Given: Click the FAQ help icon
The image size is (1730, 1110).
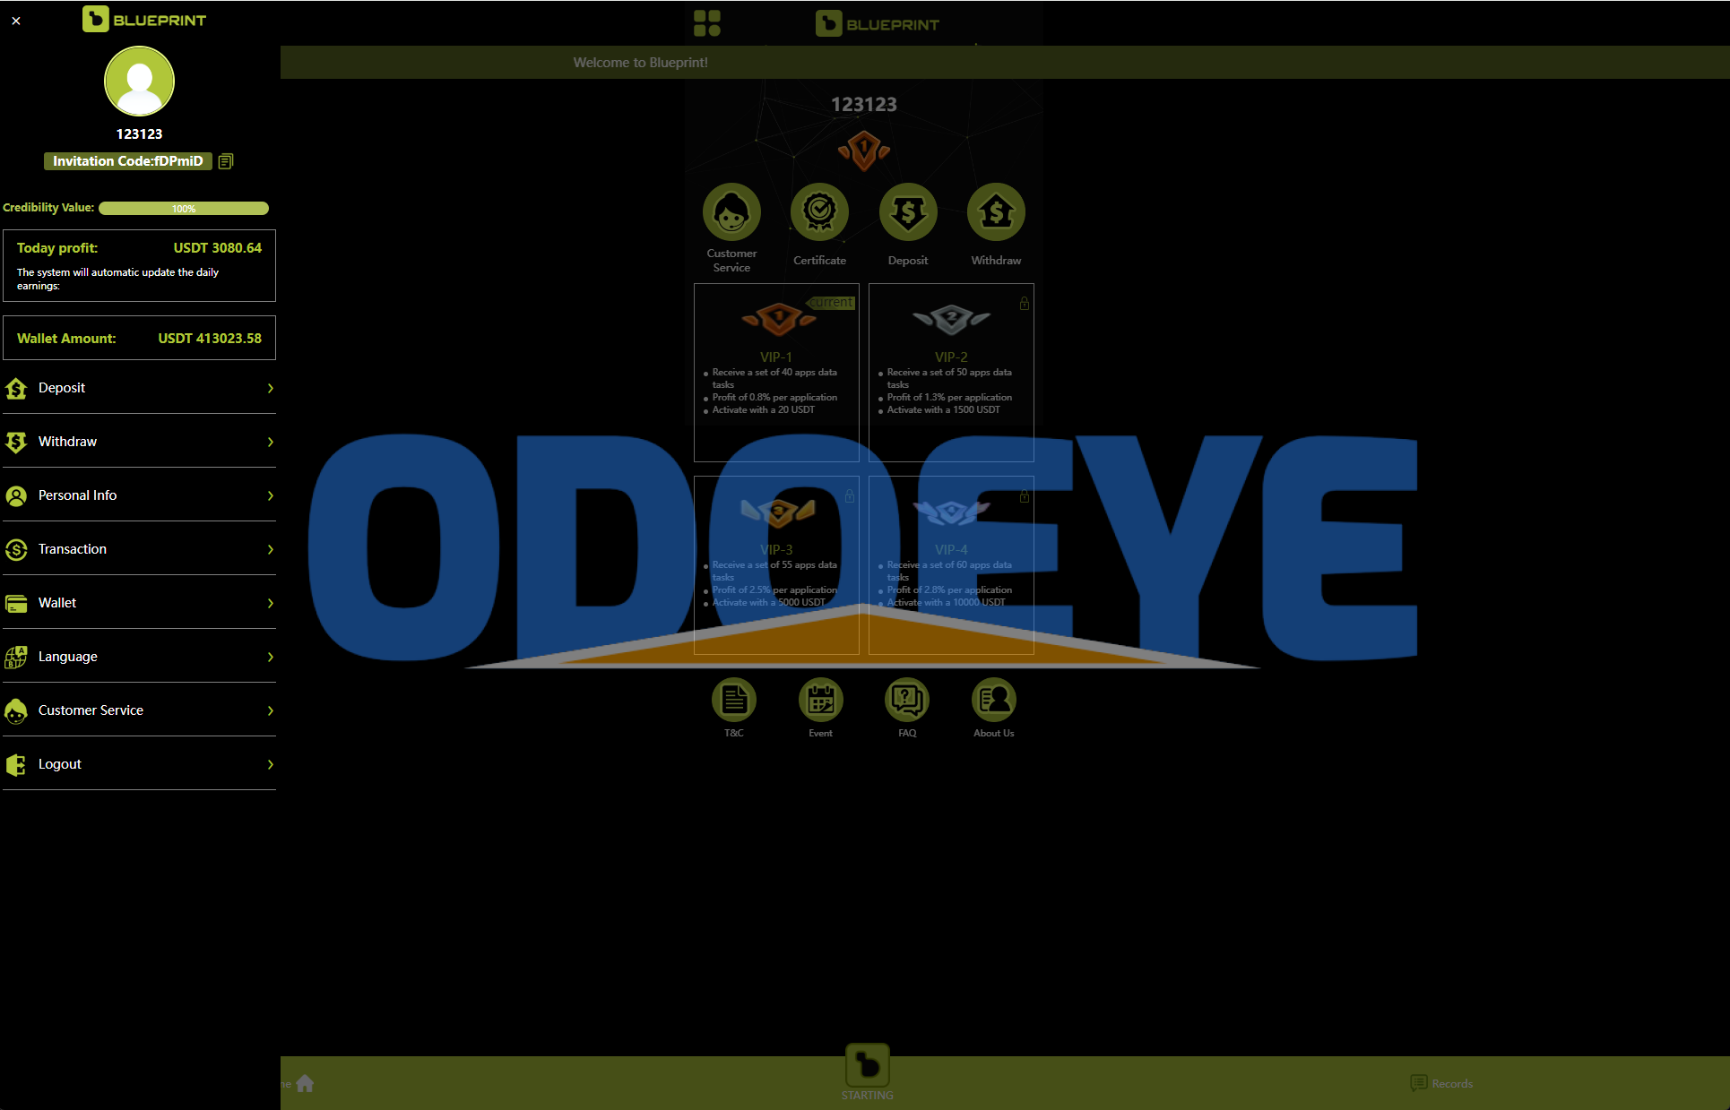Looking at the screenshot, I should [x=905, y=700].
